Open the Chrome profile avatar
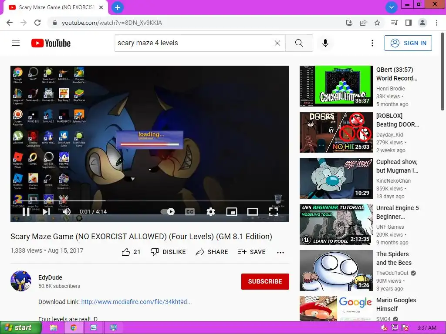Viewport: 446px width, 334px height. (x=422, y=23)
